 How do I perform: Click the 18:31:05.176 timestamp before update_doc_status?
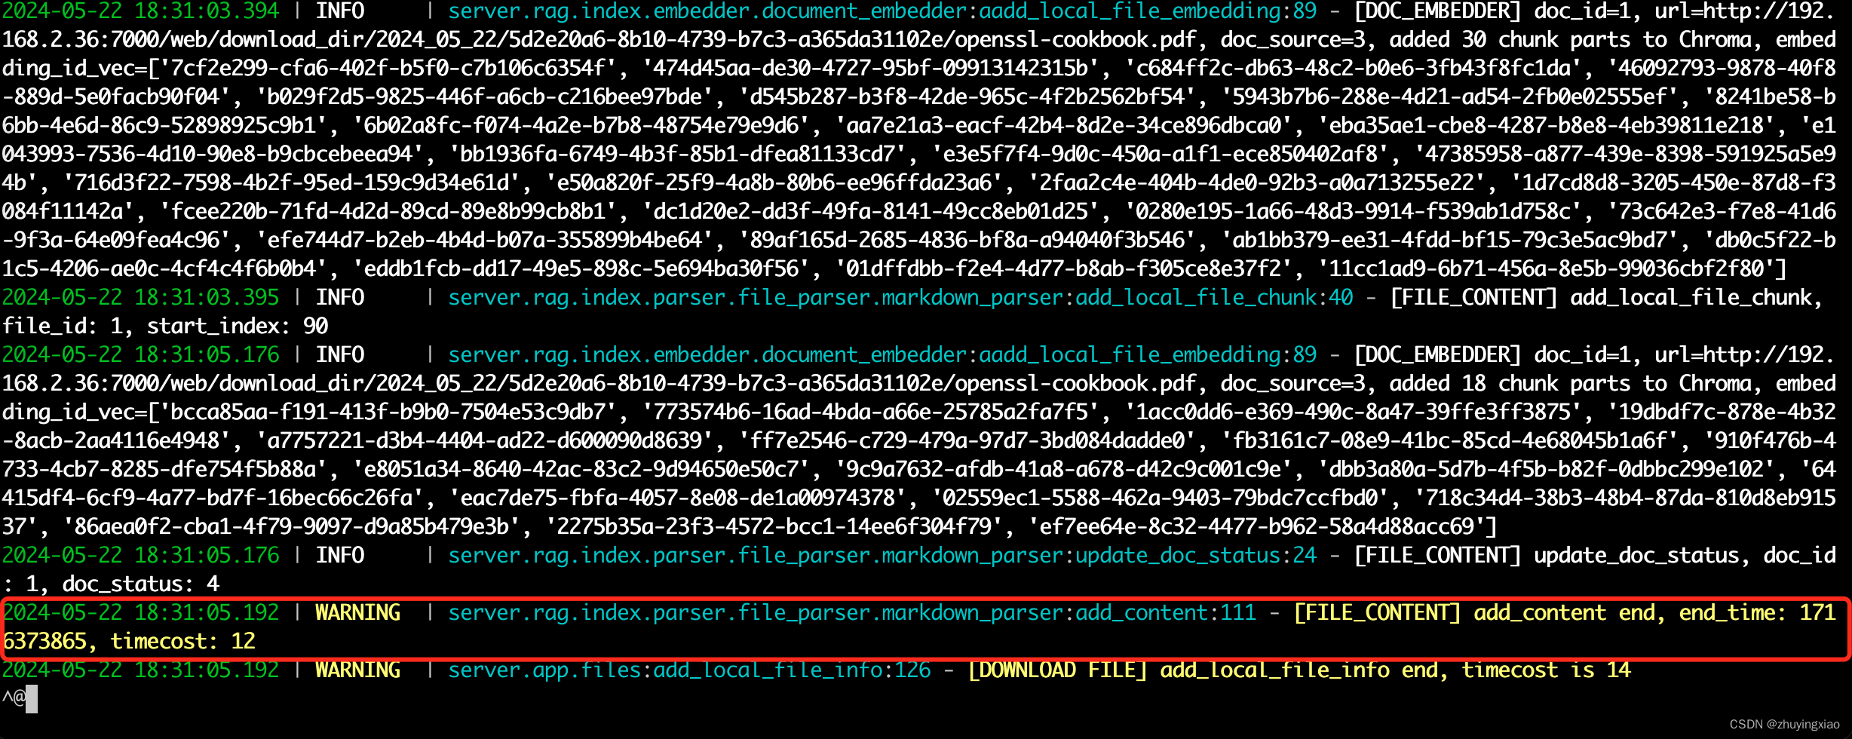tap(207, 555)
